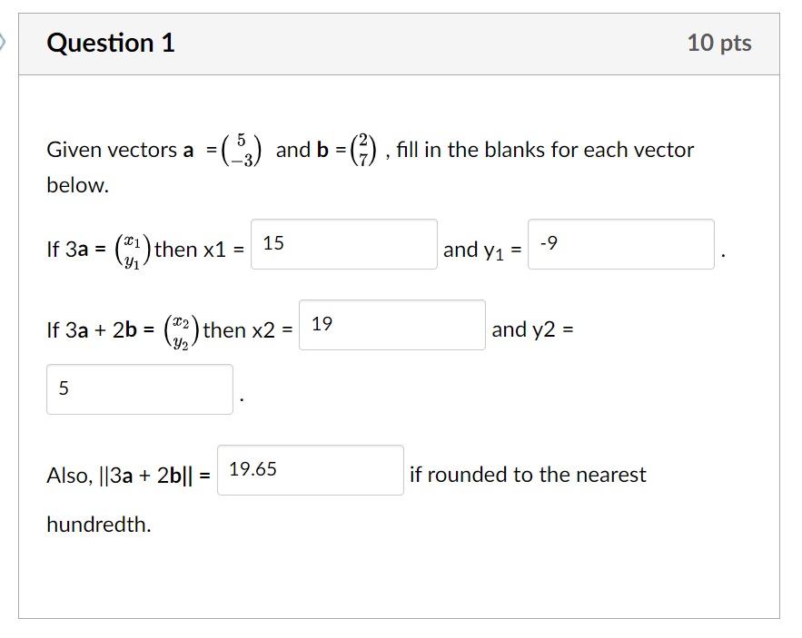Select the y1 answer box containing -9
The height and width of the screenshot is (638, 802).
[620, 245]
